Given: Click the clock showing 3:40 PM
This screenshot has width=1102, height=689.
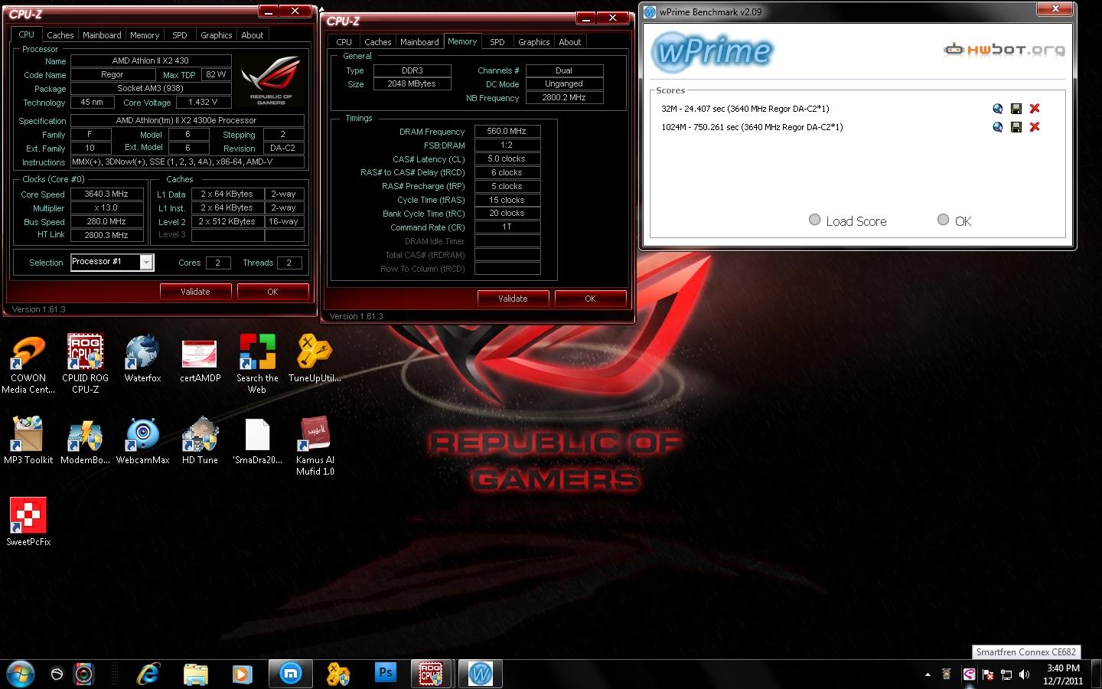Looking at the screenshot, I should pyautogui.click(x=1063, y=668).
